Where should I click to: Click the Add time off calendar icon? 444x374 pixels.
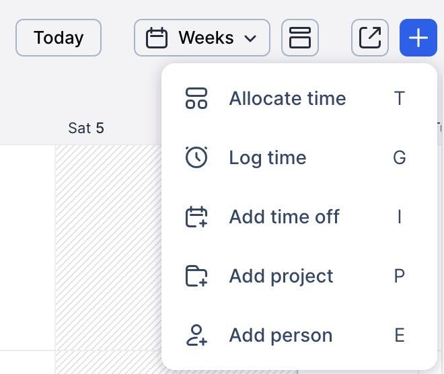pos(196,217)
